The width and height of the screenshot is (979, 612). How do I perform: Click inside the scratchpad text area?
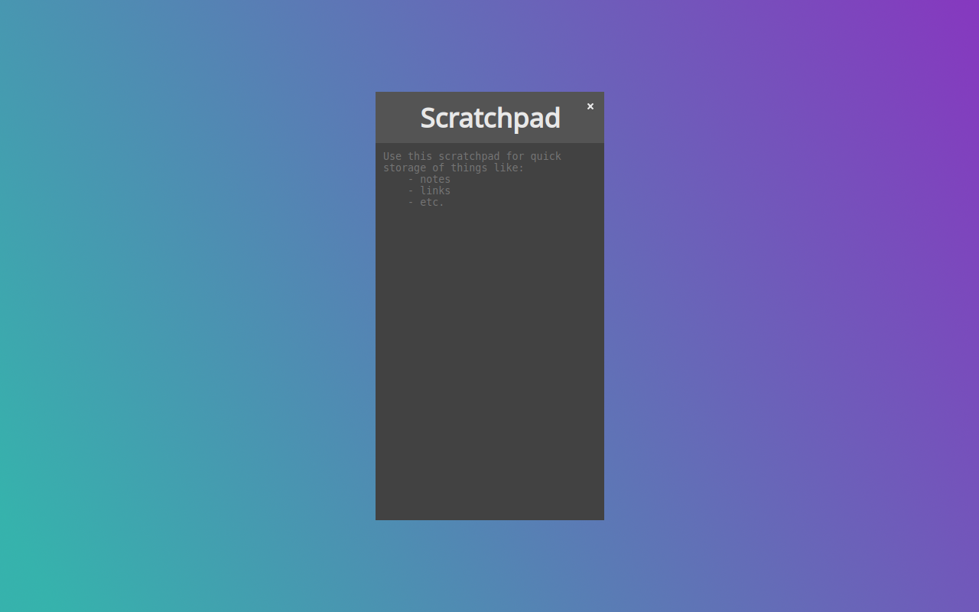[x=489, y=331]
